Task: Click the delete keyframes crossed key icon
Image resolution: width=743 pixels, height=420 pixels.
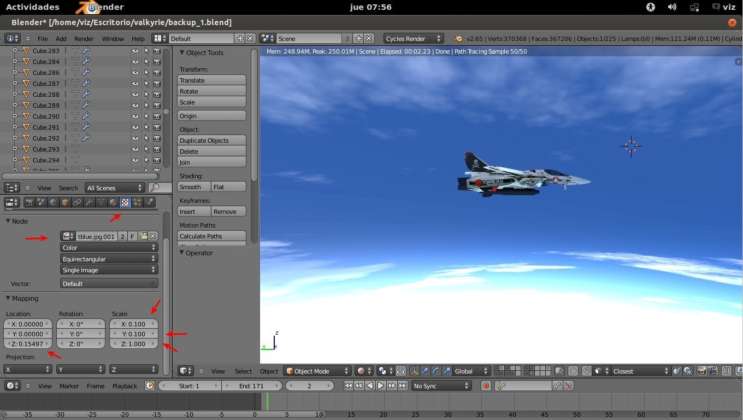Action: [568, 386]
